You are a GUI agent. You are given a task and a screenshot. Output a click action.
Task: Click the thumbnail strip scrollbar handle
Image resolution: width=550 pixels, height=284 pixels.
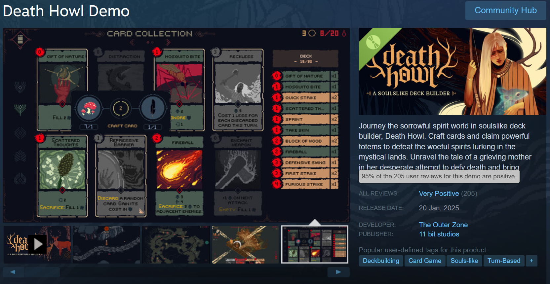pos(42,272)
